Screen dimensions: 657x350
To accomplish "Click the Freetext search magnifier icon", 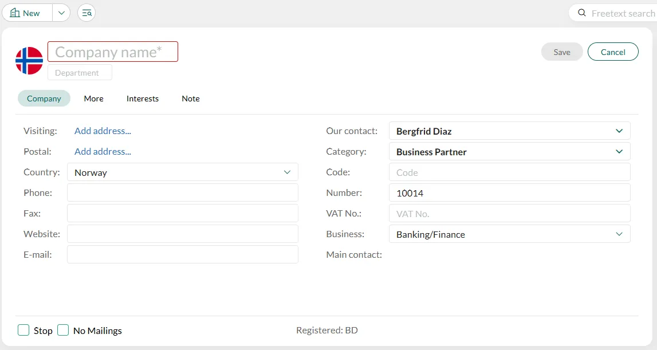I will tap(582, 13).
